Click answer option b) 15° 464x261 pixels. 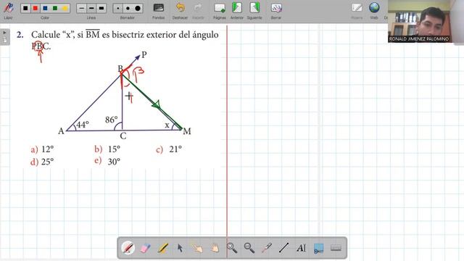(x=107, y=149)
